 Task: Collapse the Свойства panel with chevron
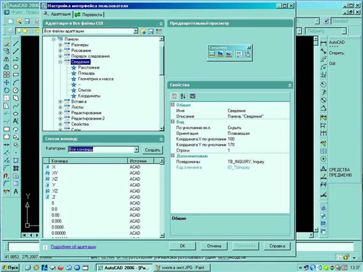(x=290, y=85)
